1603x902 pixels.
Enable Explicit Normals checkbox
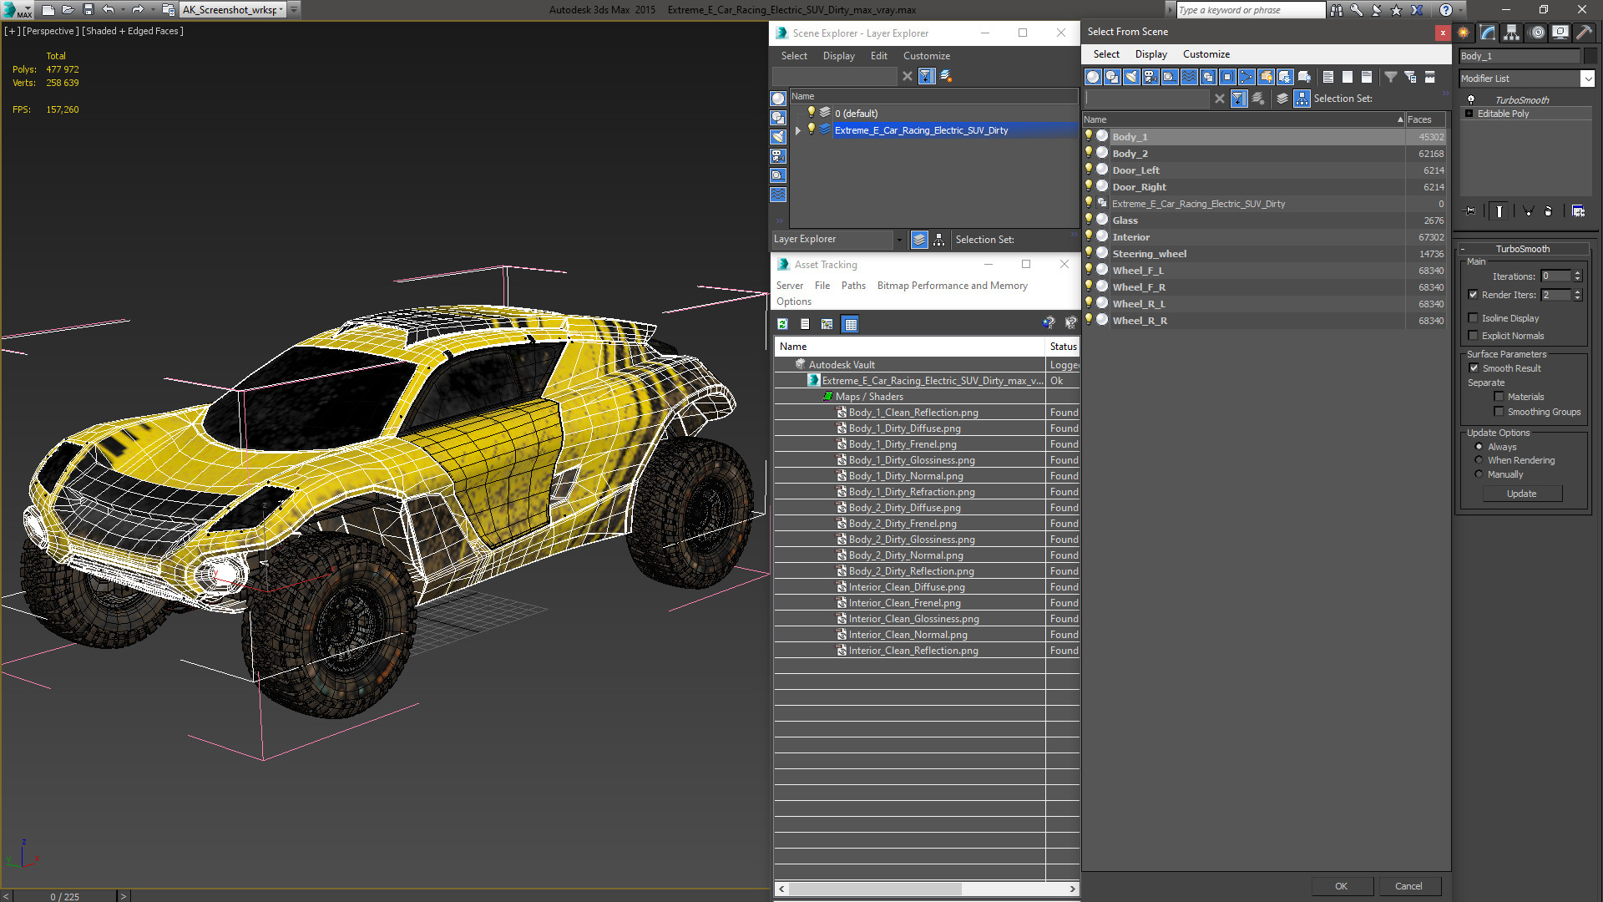click(x=1474, y=336)
